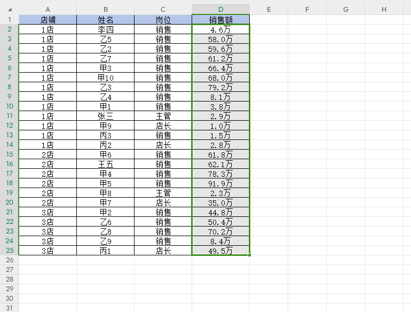This screenshot has height=312, width=411.
Task: Select the cell with 2.8万
Action: tap(220, 145)
